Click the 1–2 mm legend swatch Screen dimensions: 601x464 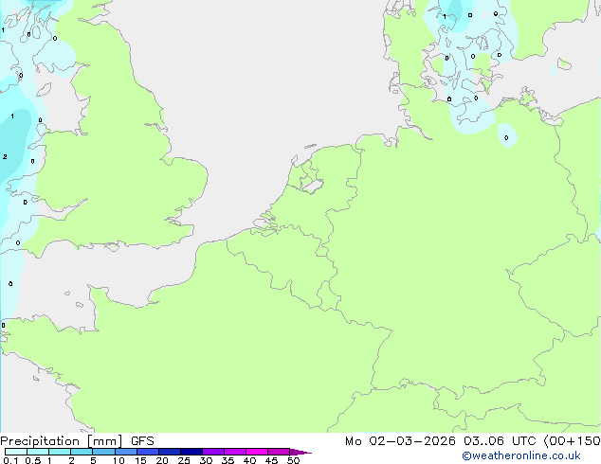coord(60,452)
